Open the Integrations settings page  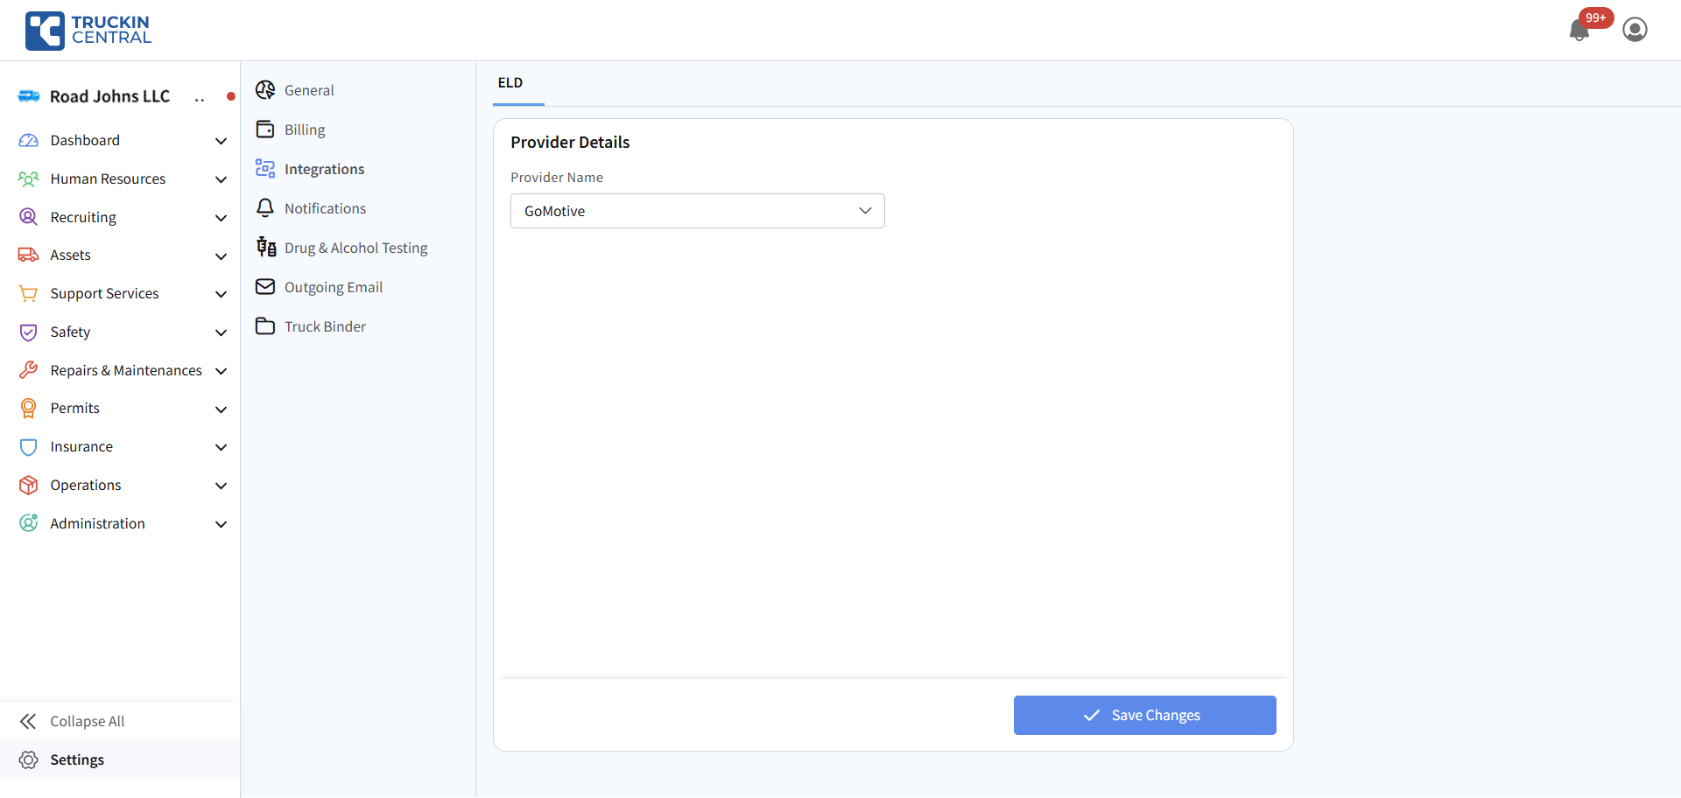pos(324,169)
